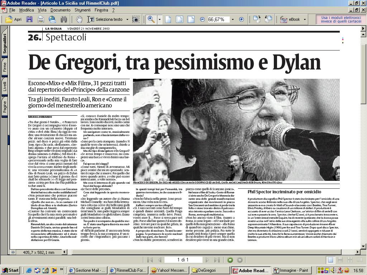This screenshot has height=275, width=367.
Task: Click Internet Explorer quick launch icon
Action: [29, 271]
